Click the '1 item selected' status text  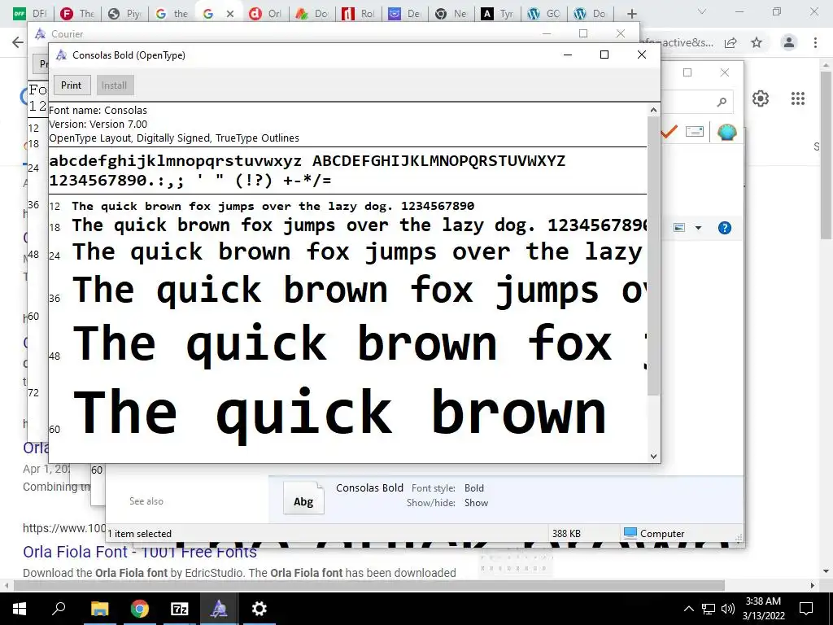pos(140,534)
